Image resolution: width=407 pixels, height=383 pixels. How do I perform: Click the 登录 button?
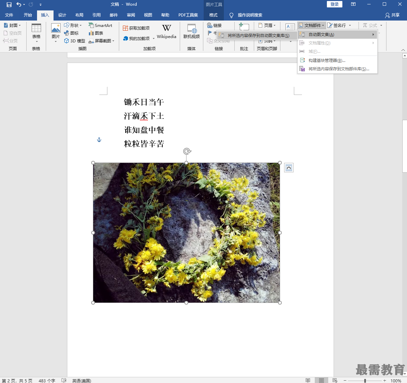pyautogui.click(x=335, y=4)
